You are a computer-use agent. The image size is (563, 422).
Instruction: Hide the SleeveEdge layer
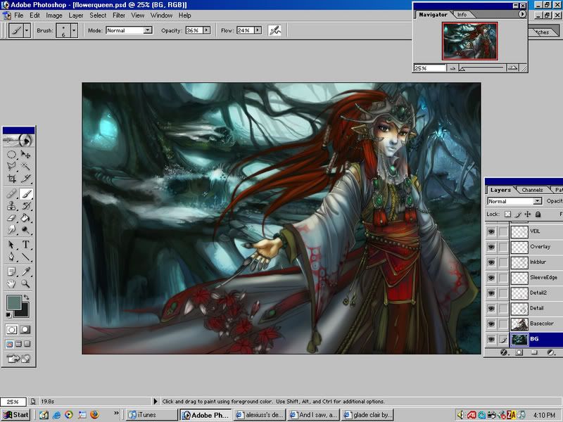[x=491, y=278]
